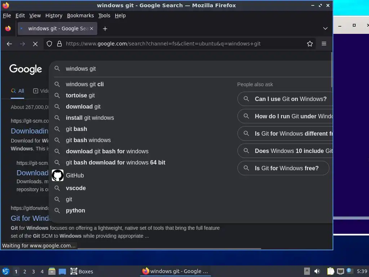Click the removable media eject tray icon
The image size is (369, 277).
[x=307, y=271]
